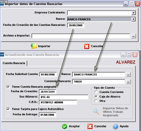Choose the Otra account type option
This screenshot has width=141, height=131.
pos(96,101)
